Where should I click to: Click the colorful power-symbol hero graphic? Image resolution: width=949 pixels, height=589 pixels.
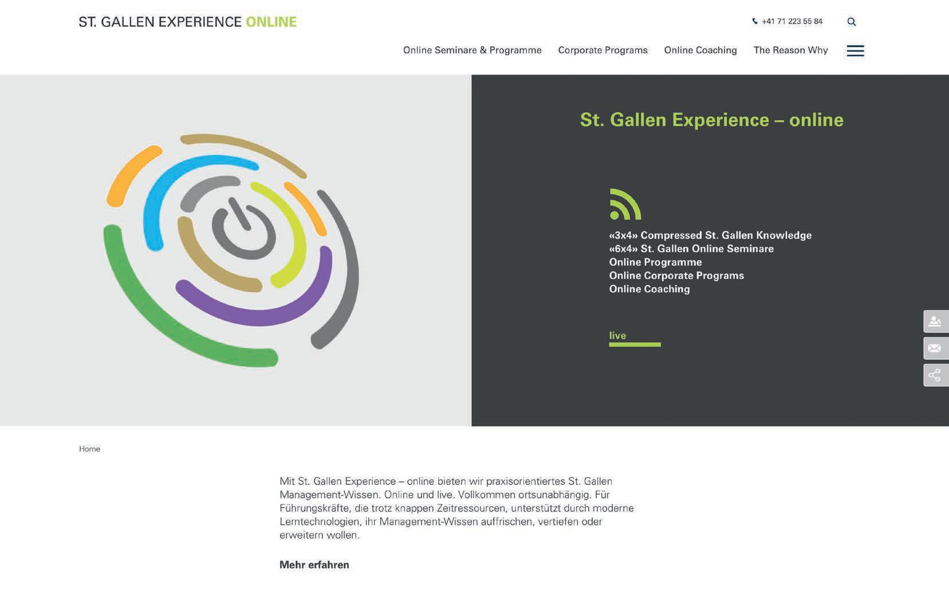pos(231,250)
